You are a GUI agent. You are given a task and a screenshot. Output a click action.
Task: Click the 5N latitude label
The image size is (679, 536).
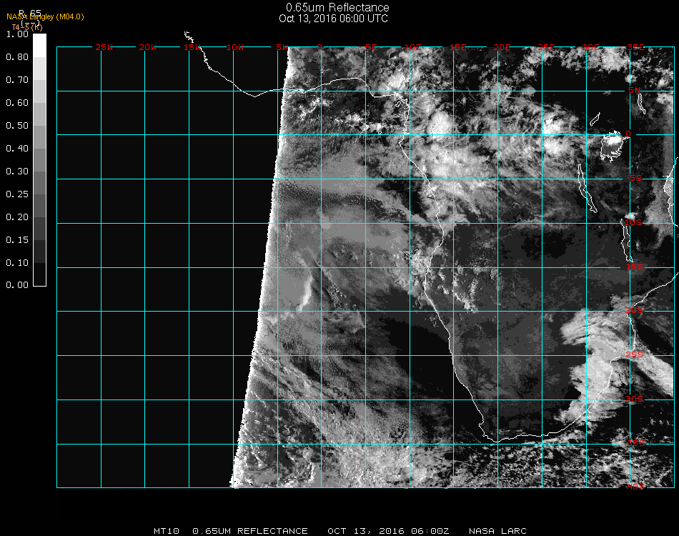click(634, 90)
